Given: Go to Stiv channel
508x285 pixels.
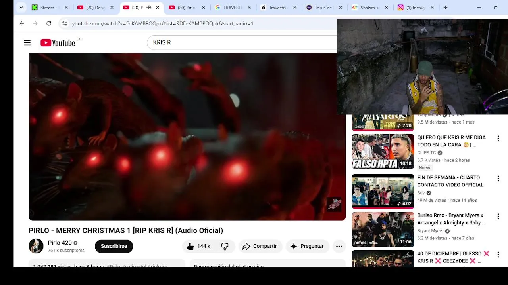Looking at the screenshot, I should [421, 193].
